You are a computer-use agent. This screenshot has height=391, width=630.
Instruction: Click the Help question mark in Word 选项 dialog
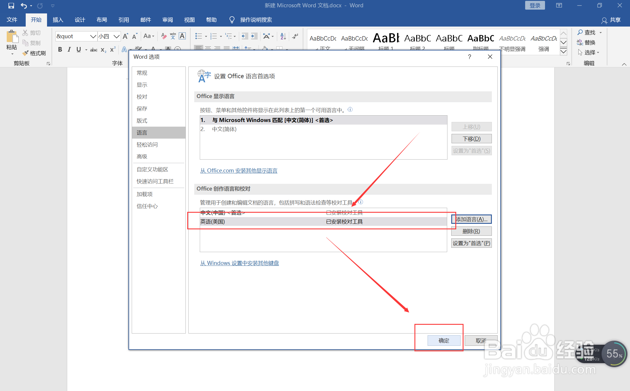click(470, 57)
